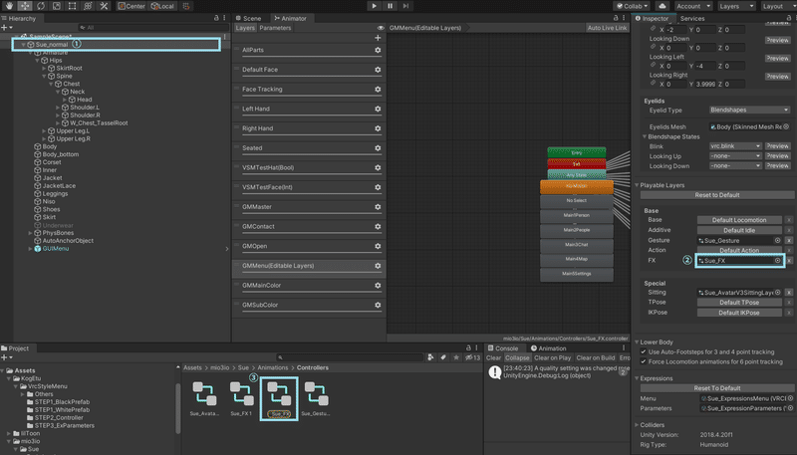
Task: Remove the Gesture layer with its X button
Action: tap(789, 240)
